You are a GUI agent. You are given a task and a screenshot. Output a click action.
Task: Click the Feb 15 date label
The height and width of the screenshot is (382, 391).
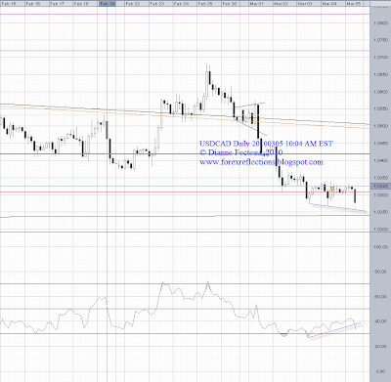click(9, 3)
